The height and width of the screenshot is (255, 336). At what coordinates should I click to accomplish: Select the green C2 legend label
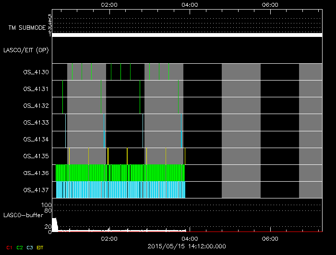click(20, 247)
